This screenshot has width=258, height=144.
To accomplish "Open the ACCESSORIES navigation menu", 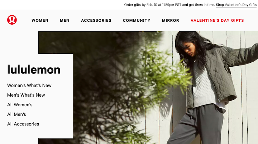I will pos(96,20).
